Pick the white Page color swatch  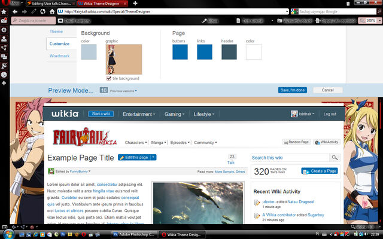tap(254, 52)
